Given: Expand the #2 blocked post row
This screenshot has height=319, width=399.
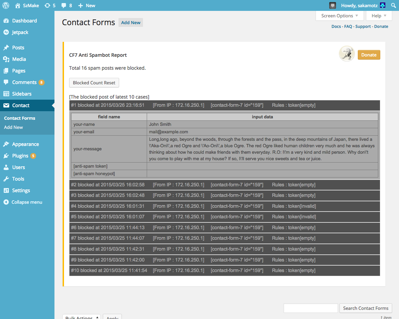Looking at the screenshot, I should pyautogui.click(x=224, y=185).
